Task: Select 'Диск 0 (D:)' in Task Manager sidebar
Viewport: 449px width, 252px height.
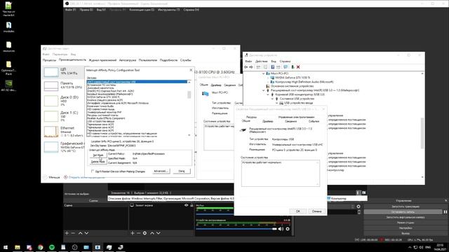Action: 63,101
